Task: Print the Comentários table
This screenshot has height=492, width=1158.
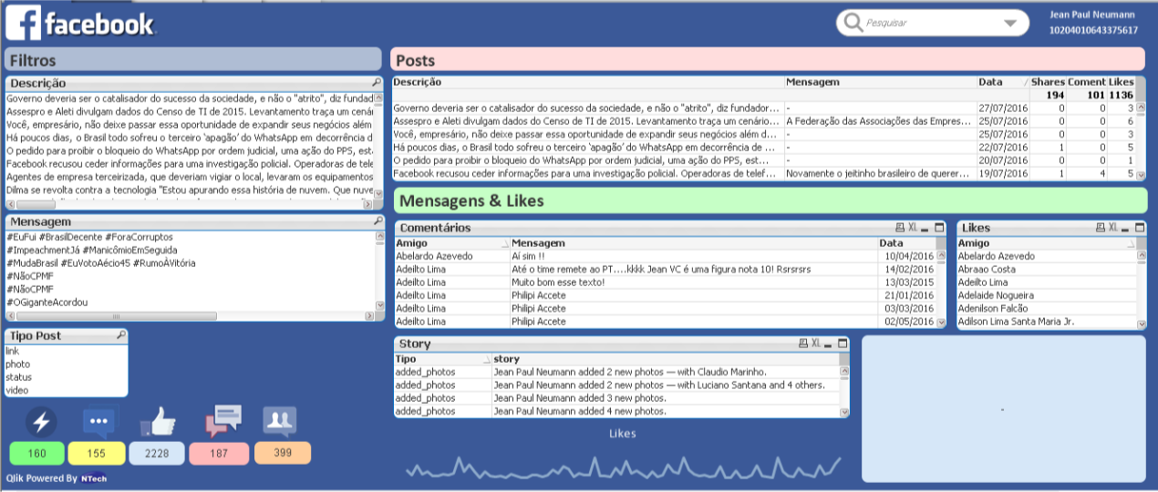Action: click(900, 228)
